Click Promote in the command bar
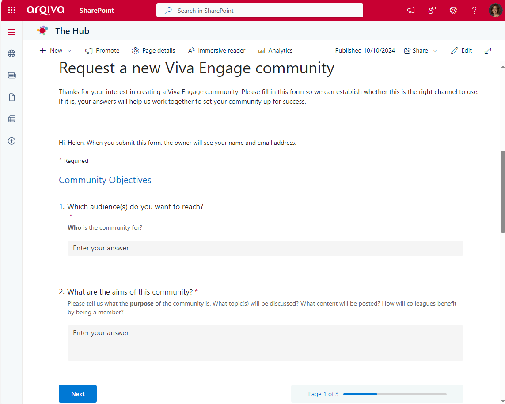 pos(102,50)
